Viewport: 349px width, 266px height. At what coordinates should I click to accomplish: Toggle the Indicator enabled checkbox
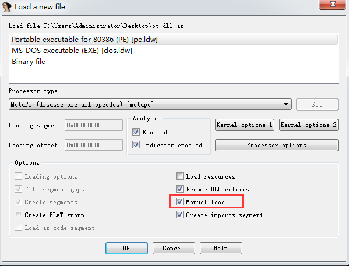coord(136,145)
